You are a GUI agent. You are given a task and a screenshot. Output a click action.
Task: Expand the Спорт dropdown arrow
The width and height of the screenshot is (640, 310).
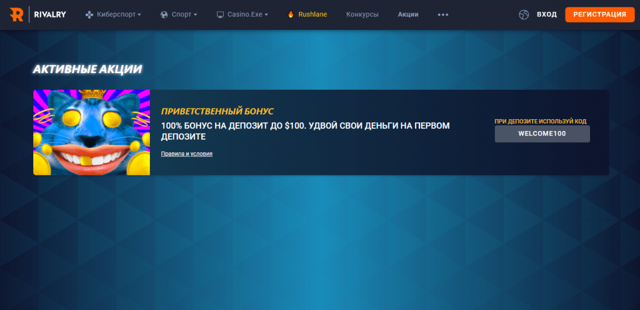click(x=196, y=14)
